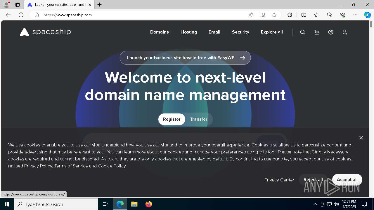Viewport: 374px width, 210px height.
Task: Open Collections icon
Action: (x=330, y=15)
